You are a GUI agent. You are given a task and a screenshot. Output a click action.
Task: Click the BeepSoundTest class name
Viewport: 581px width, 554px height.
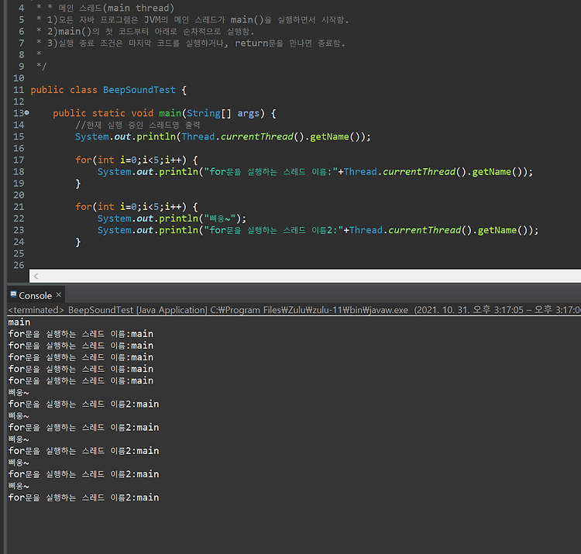(x=139, y=90)
